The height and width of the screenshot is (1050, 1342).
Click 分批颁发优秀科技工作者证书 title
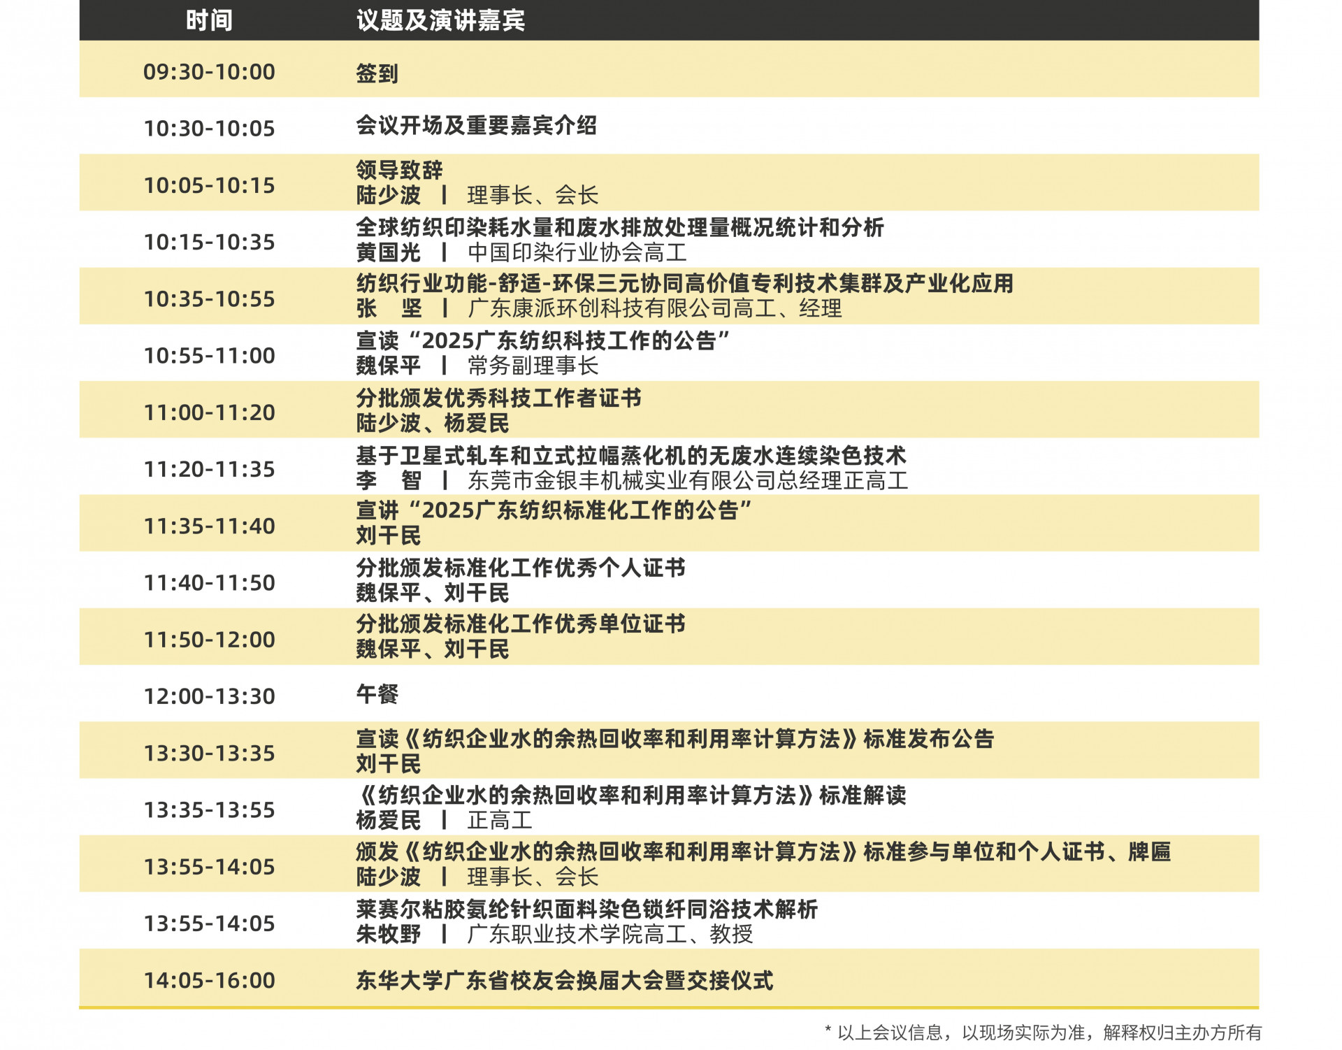pos(498,398)
